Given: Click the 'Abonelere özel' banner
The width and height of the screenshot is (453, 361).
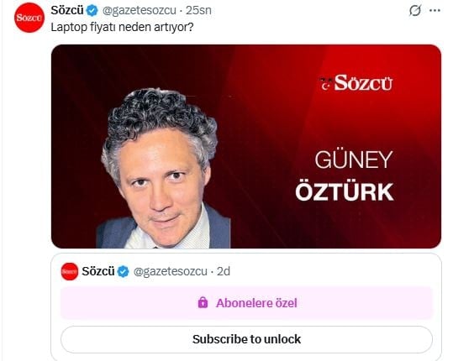Looking at the screenshot, I should 246,303.
